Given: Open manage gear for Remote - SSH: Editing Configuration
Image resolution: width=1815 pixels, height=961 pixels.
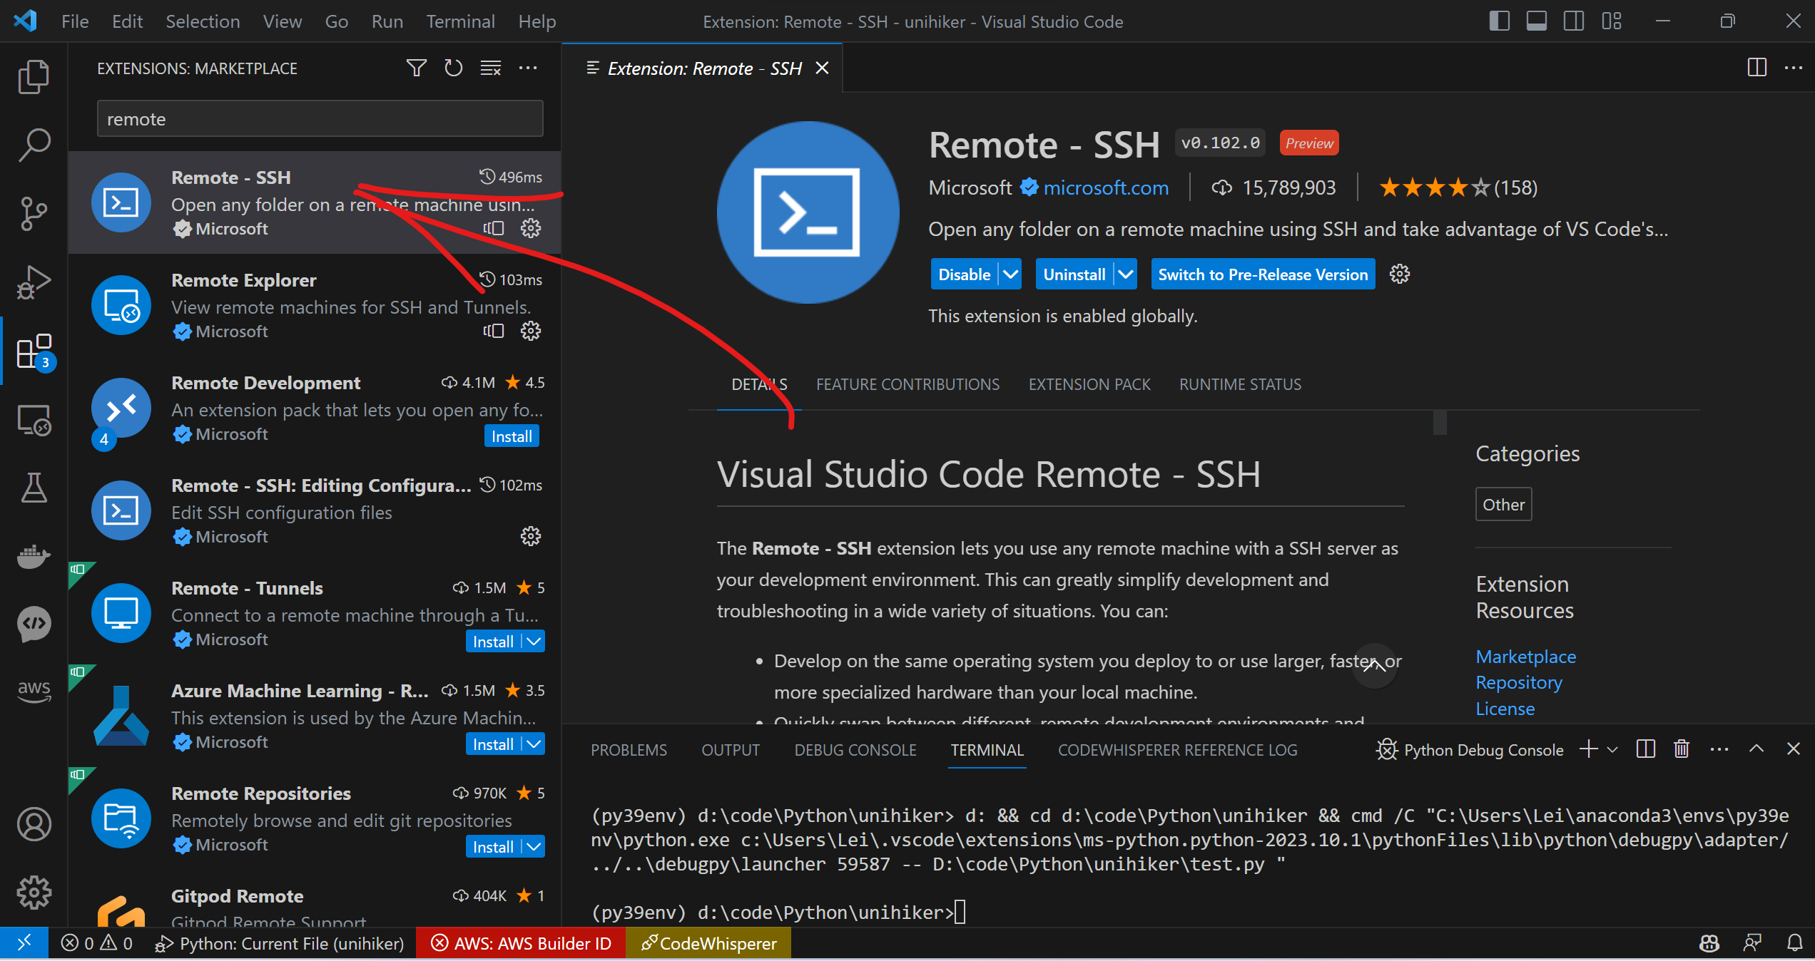Looking at the screenshot, I should point(531,536).
